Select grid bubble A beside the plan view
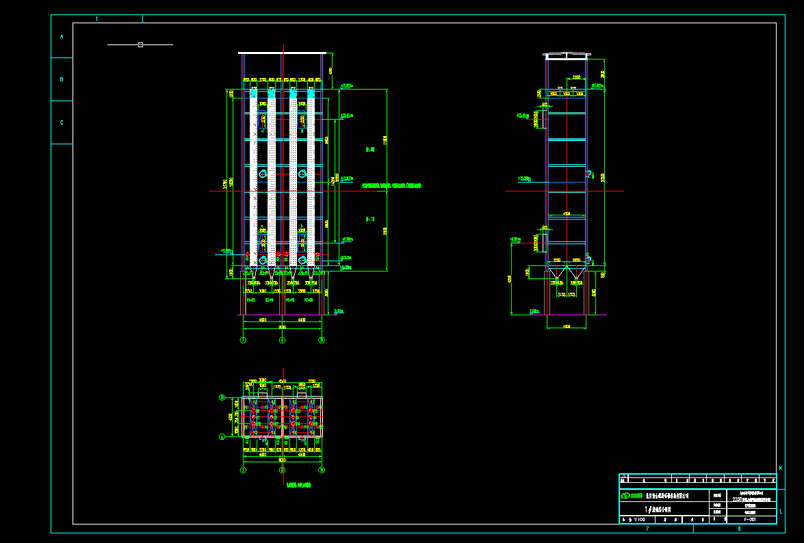The height and width of the screenshot is (543, 804). click(222, 437)
